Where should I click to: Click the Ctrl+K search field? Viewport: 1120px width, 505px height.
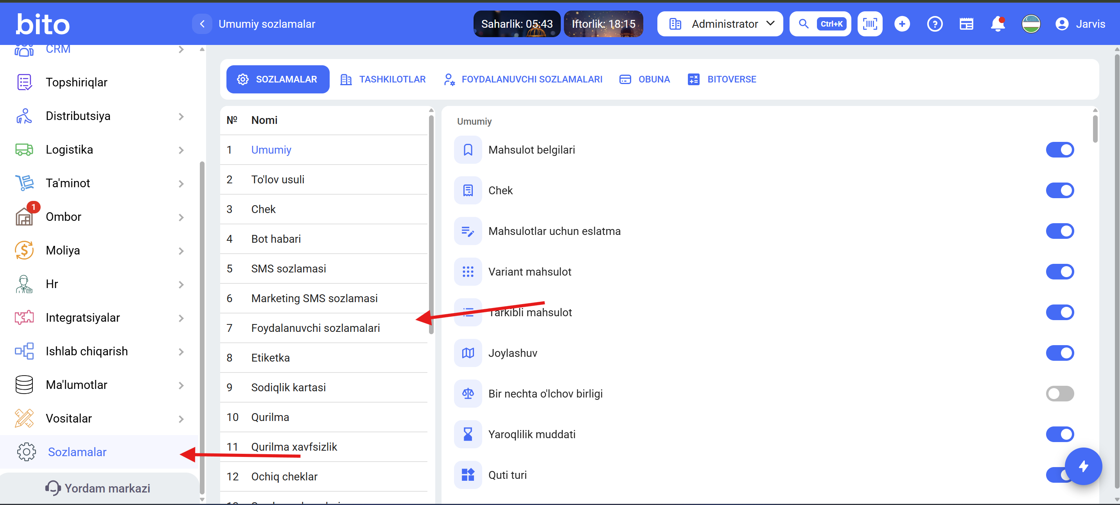(x=820, y=24)
